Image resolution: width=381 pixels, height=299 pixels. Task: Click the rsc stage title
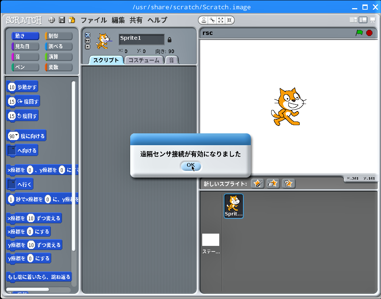(x=208, y=33)
